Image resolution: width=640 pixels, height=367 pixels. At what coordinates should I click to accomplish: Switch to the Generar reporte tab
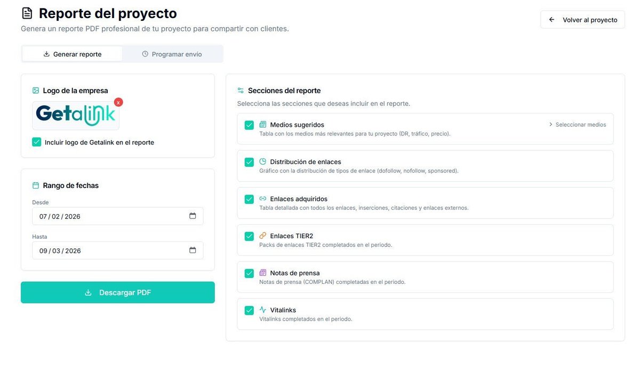tap(72, 54)
